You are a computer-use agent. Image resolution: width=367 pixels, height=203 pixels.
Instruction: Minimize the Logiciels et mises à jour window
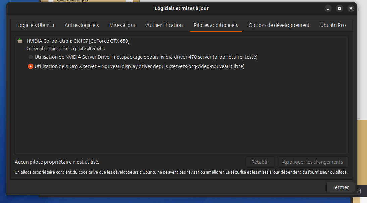(328, 8)
